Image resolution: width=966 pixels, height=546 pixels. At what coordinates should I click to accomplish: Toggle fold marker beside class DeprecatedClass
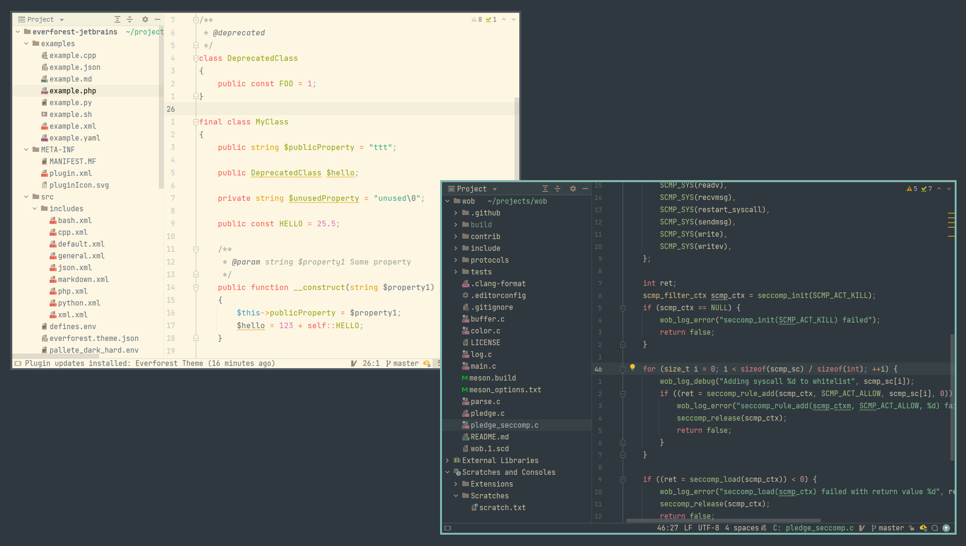(x=195, y=58)
